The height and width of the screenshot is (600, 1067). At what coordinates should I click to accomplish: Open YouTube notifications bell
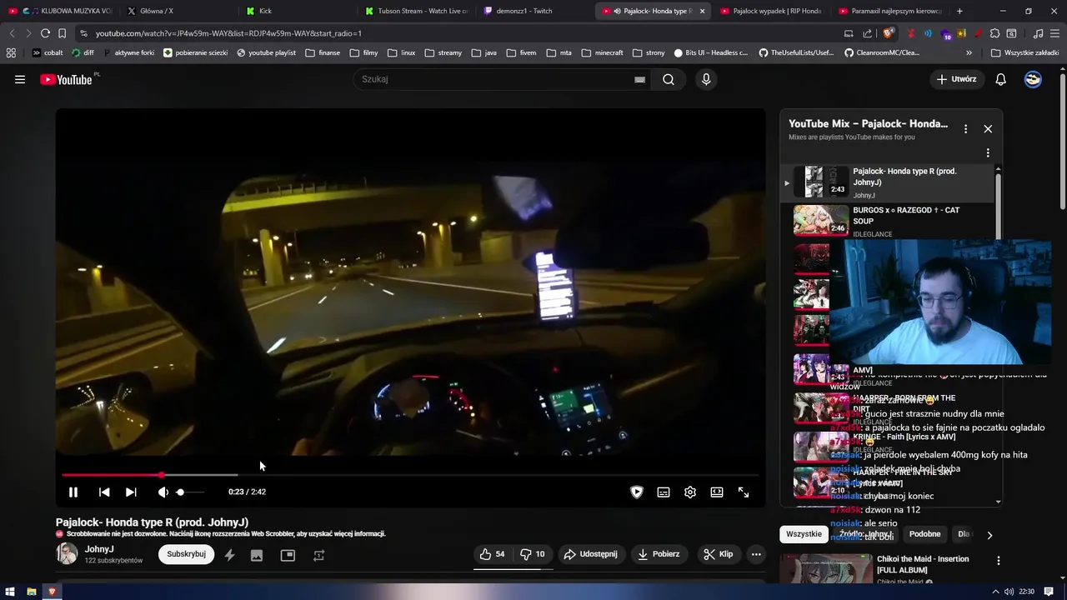tap(1001, 79)
